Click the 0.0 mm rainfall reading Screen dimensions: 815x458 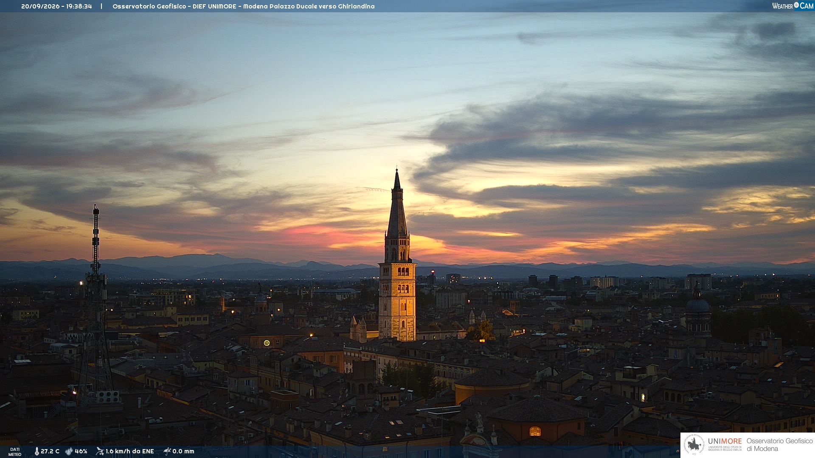point(183,451)
